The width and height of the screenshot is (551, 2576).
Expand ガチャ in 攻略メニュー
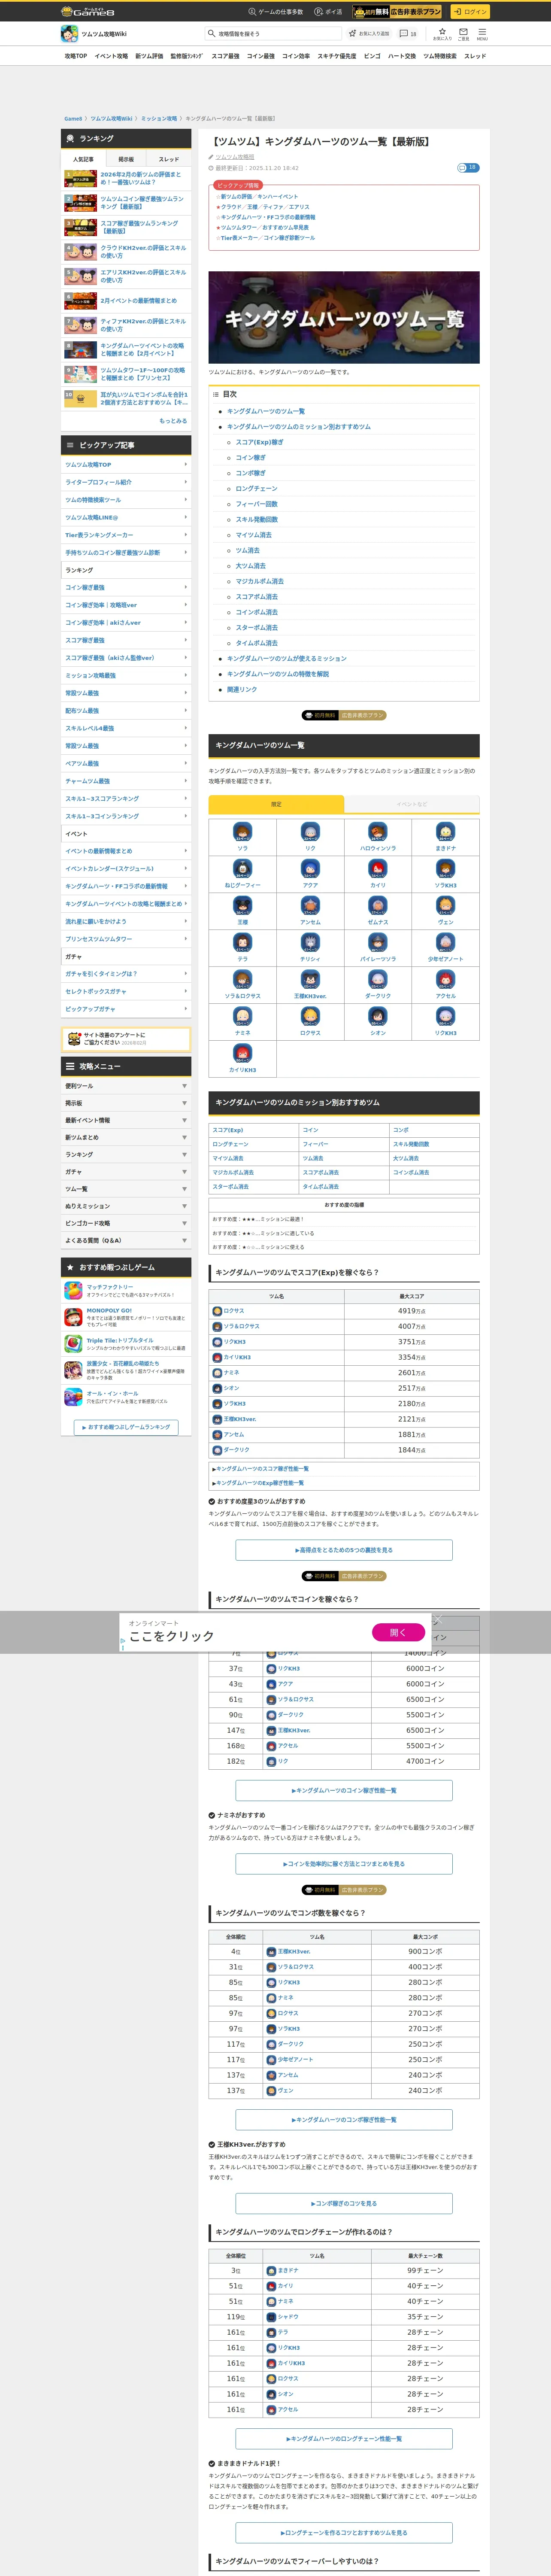126,1172
